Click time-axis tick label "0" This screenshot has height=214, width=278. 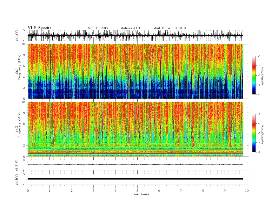pos(28,191)
